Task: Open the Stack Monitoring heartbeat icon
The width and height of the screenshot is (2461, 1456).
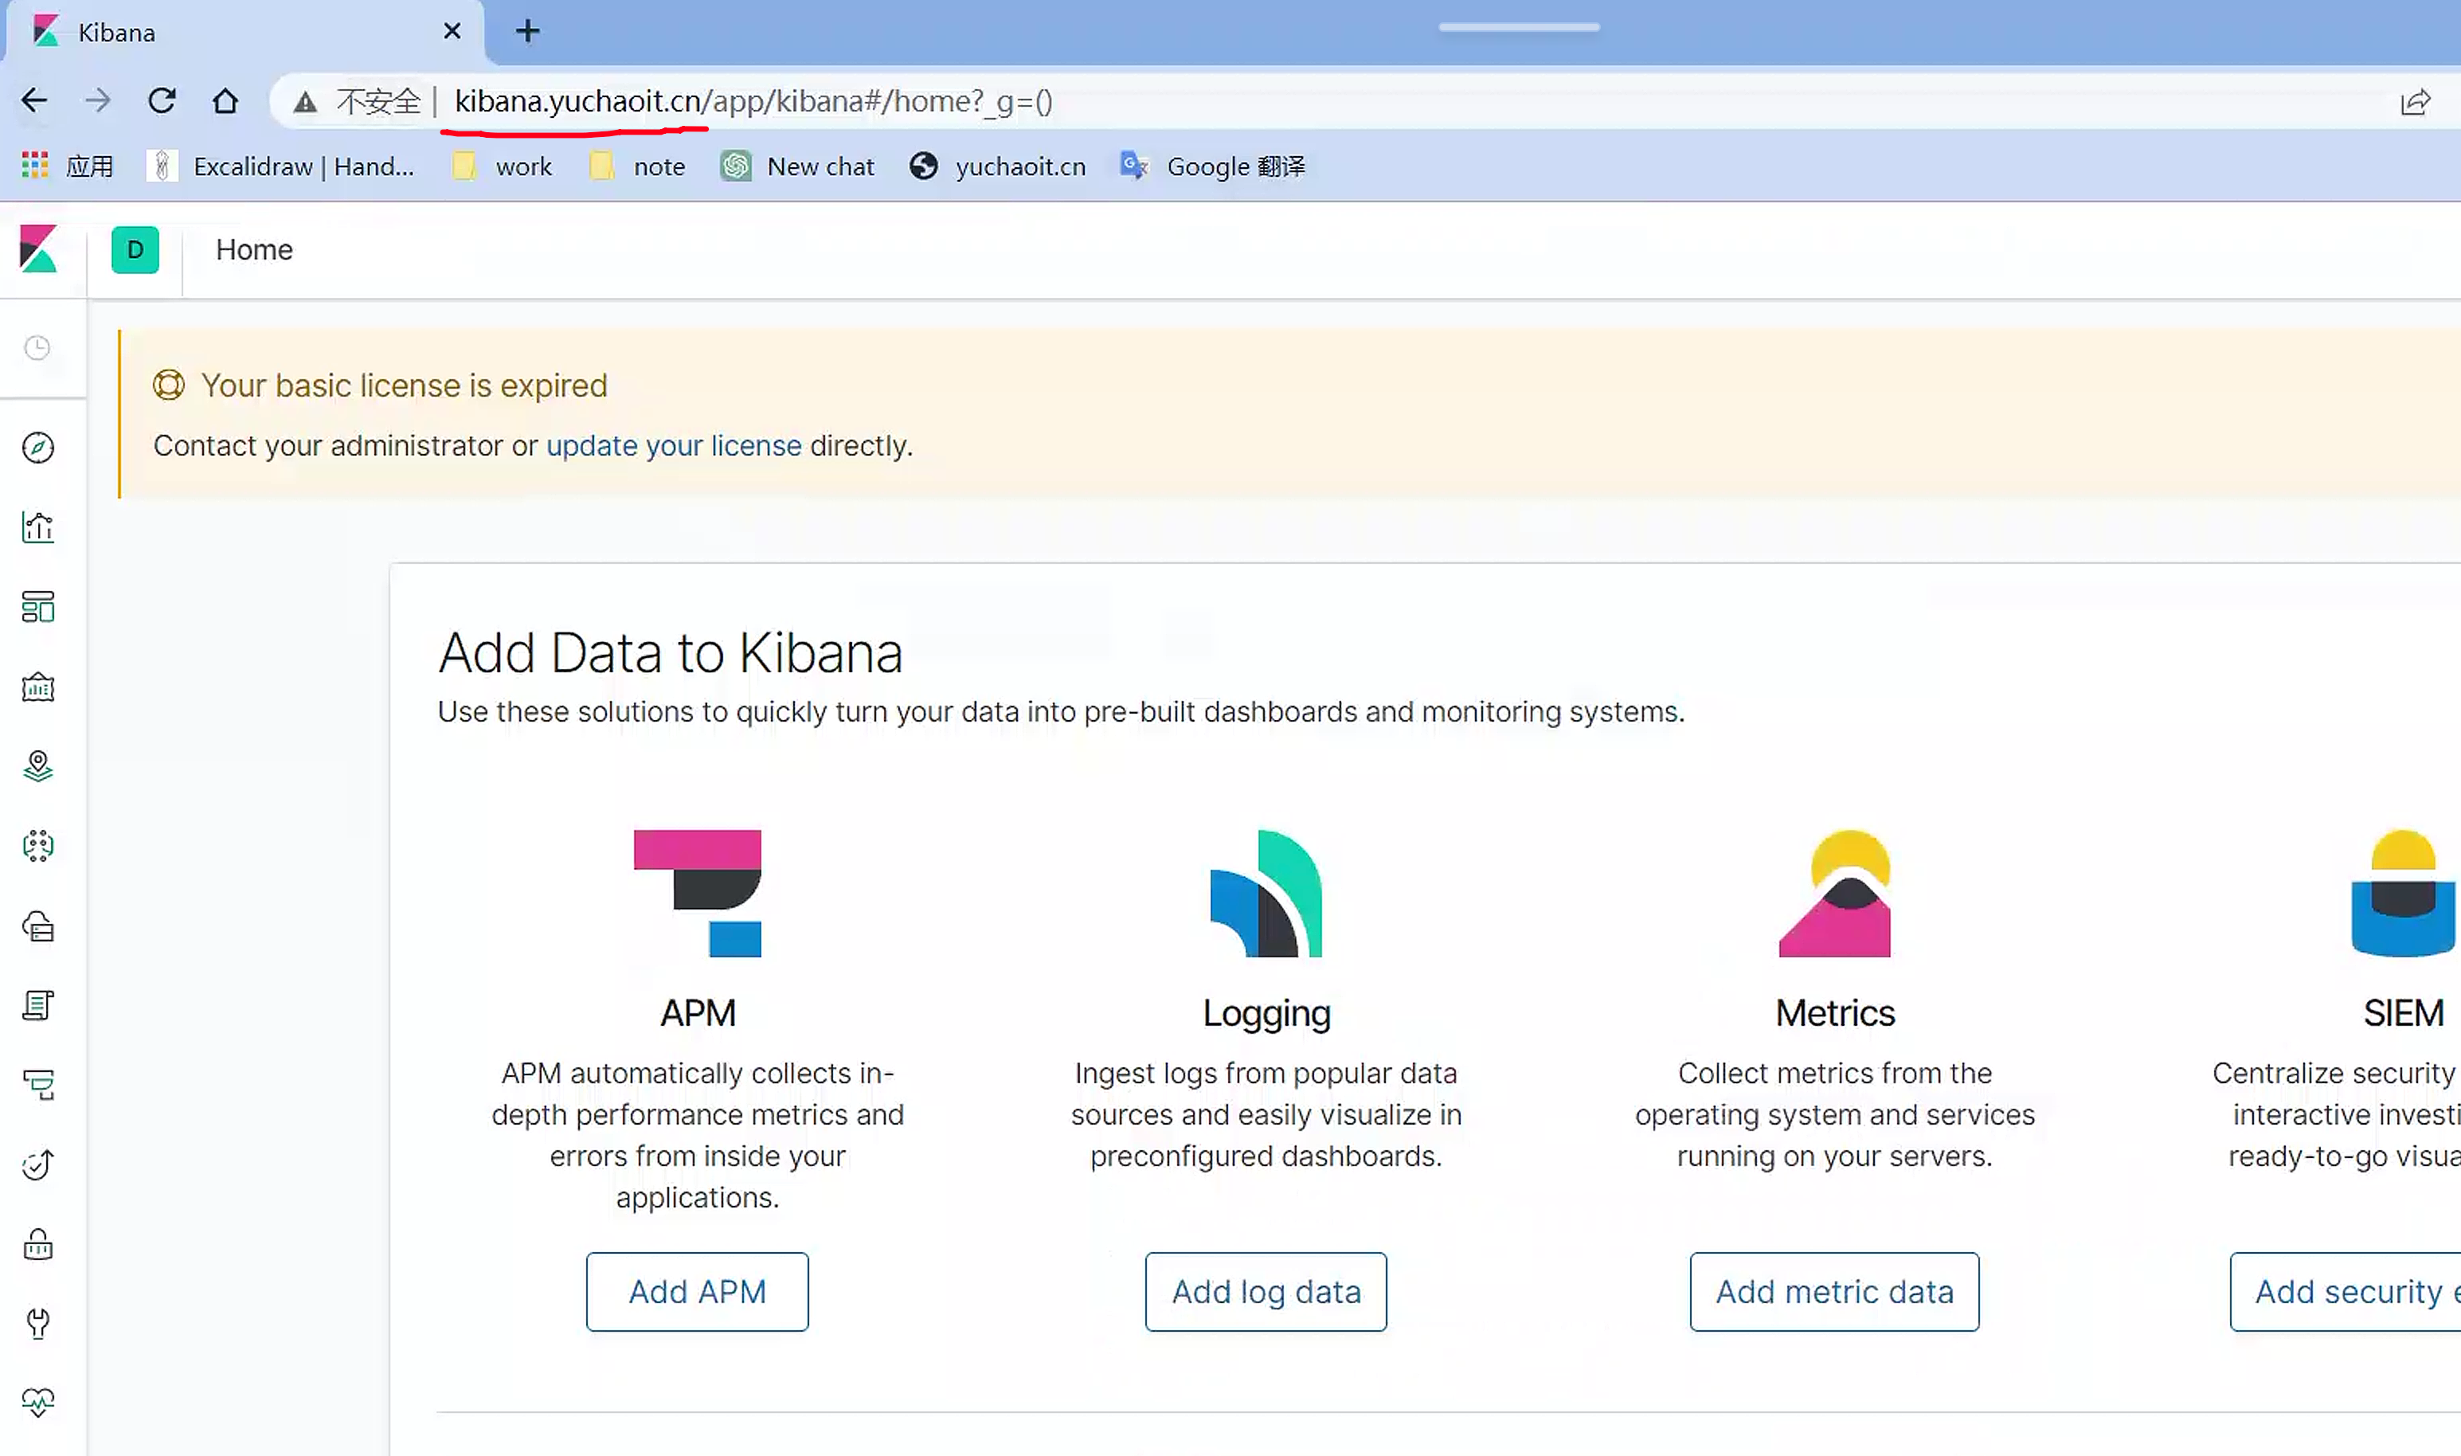Action: tap(38, 1402)
